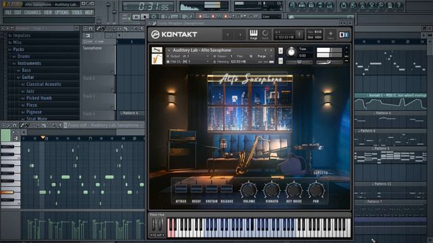Click the KEY NOISE knob
This screenshot has width=433, height=243.
pyautogui.click(x=294, y=190)
